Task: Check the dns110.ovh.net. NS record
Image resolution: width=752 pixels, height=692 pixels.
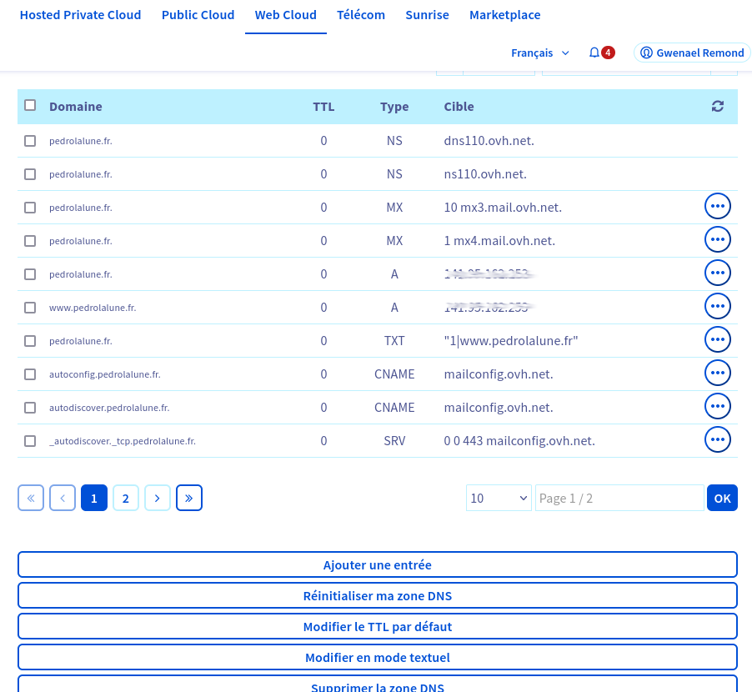Action: pyautogui.click(x=30, y=141)
